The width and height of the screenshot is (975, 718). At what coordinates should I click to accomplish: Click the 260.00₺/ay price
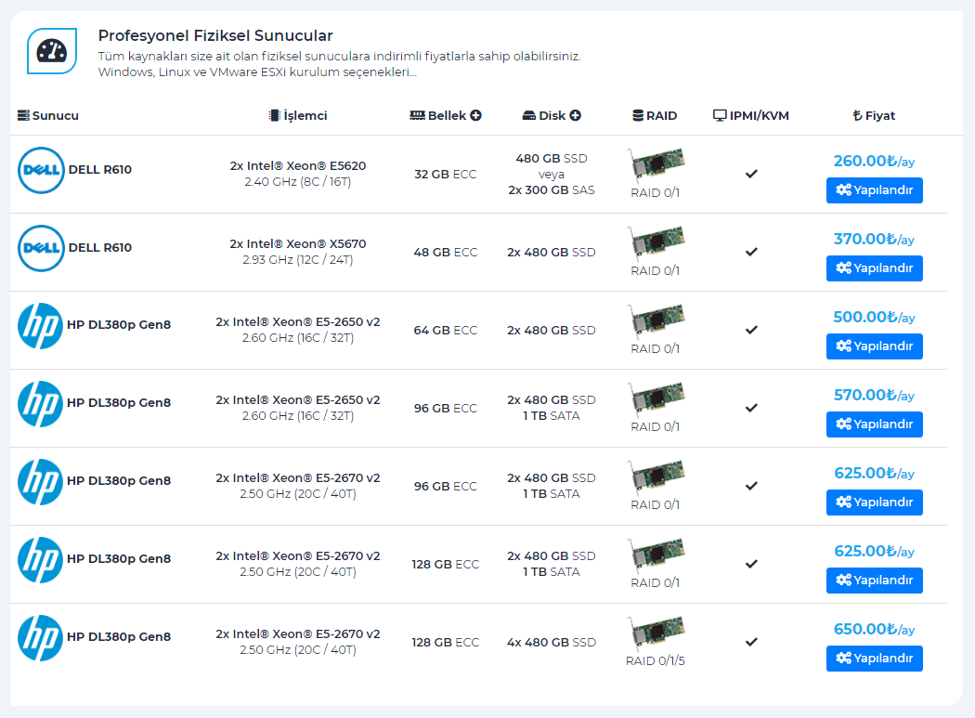(874, 161)
